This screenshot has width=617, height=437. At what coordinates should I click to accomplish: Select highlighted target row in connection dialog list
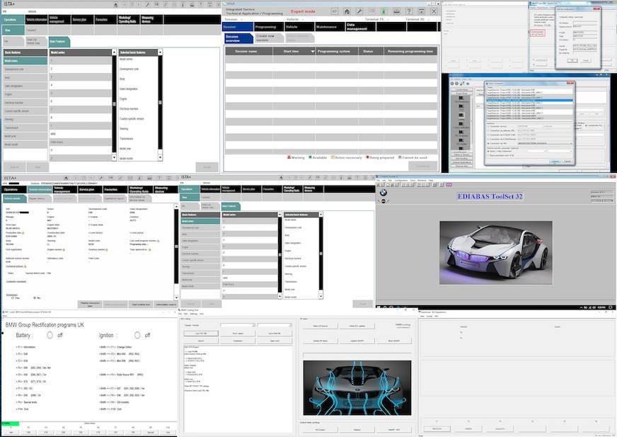pos(529,101)
